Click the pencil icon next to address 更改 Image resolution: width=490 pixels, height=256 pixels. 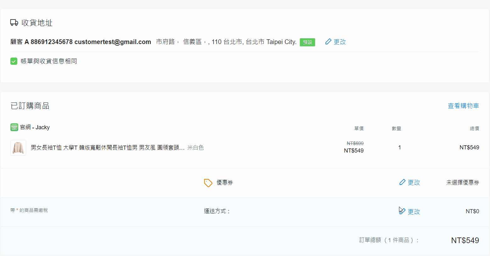[328, 42]
